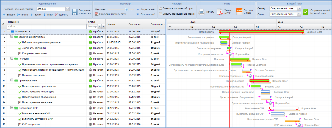The width and height of the screenshot is (332, 128).
Task: Click the green checkmark save baseline icon
Action: (x=305, y=12)
